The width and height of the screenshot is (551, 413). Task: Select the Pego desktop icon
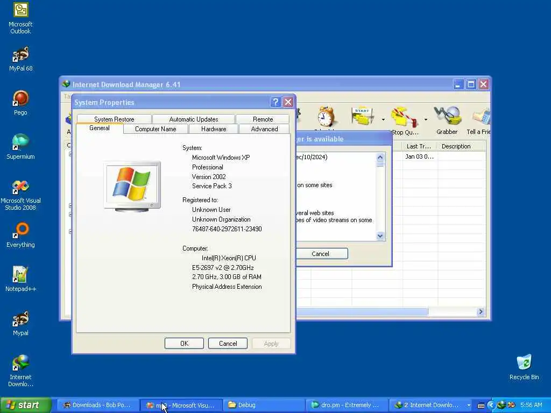pos(20,103)
